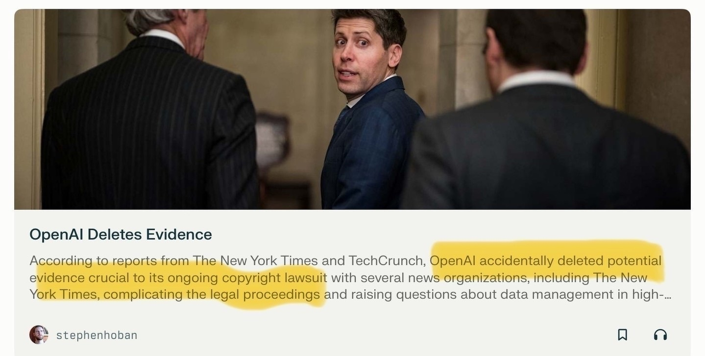Select the article header photo
The image size is (705, 356).
(352, 109)
